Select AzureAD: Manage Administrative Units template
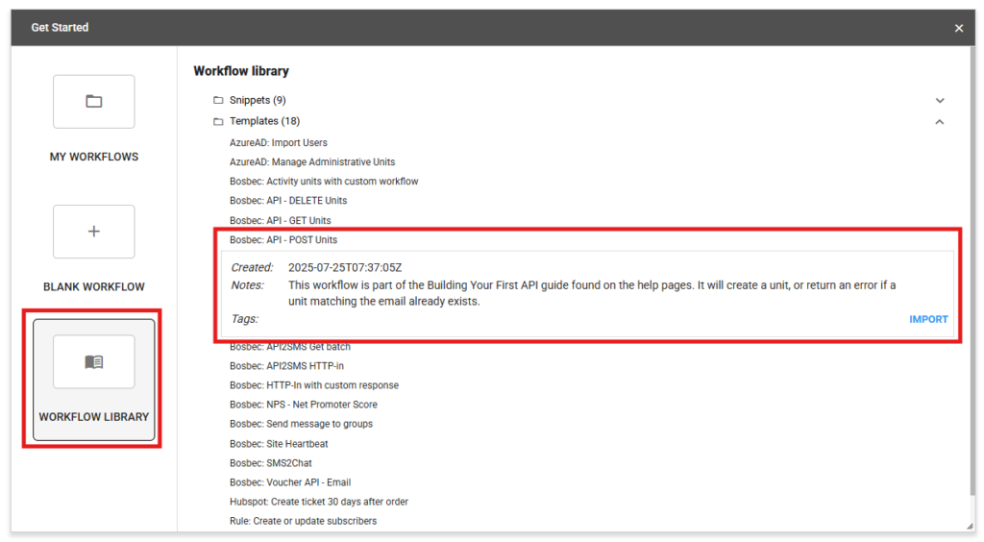This screenshot has width=984, height=542. click(311, 162)
